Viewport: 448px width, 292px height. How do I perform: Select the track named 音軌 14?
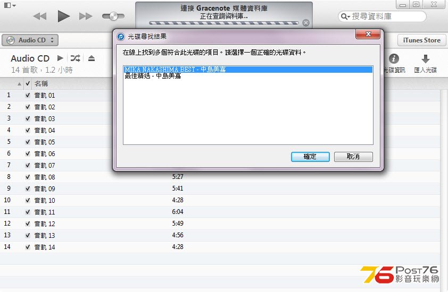click(45, 247)
